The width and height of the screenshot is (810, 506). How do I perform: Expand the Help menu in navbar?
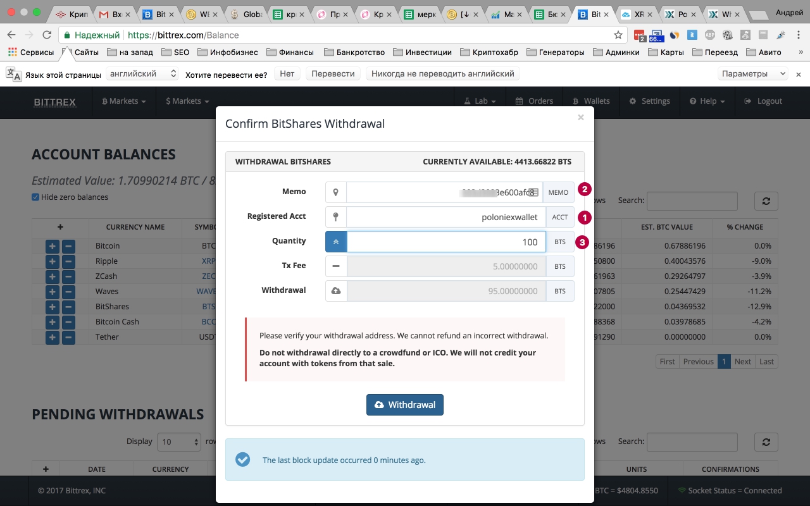pos(707,101)
